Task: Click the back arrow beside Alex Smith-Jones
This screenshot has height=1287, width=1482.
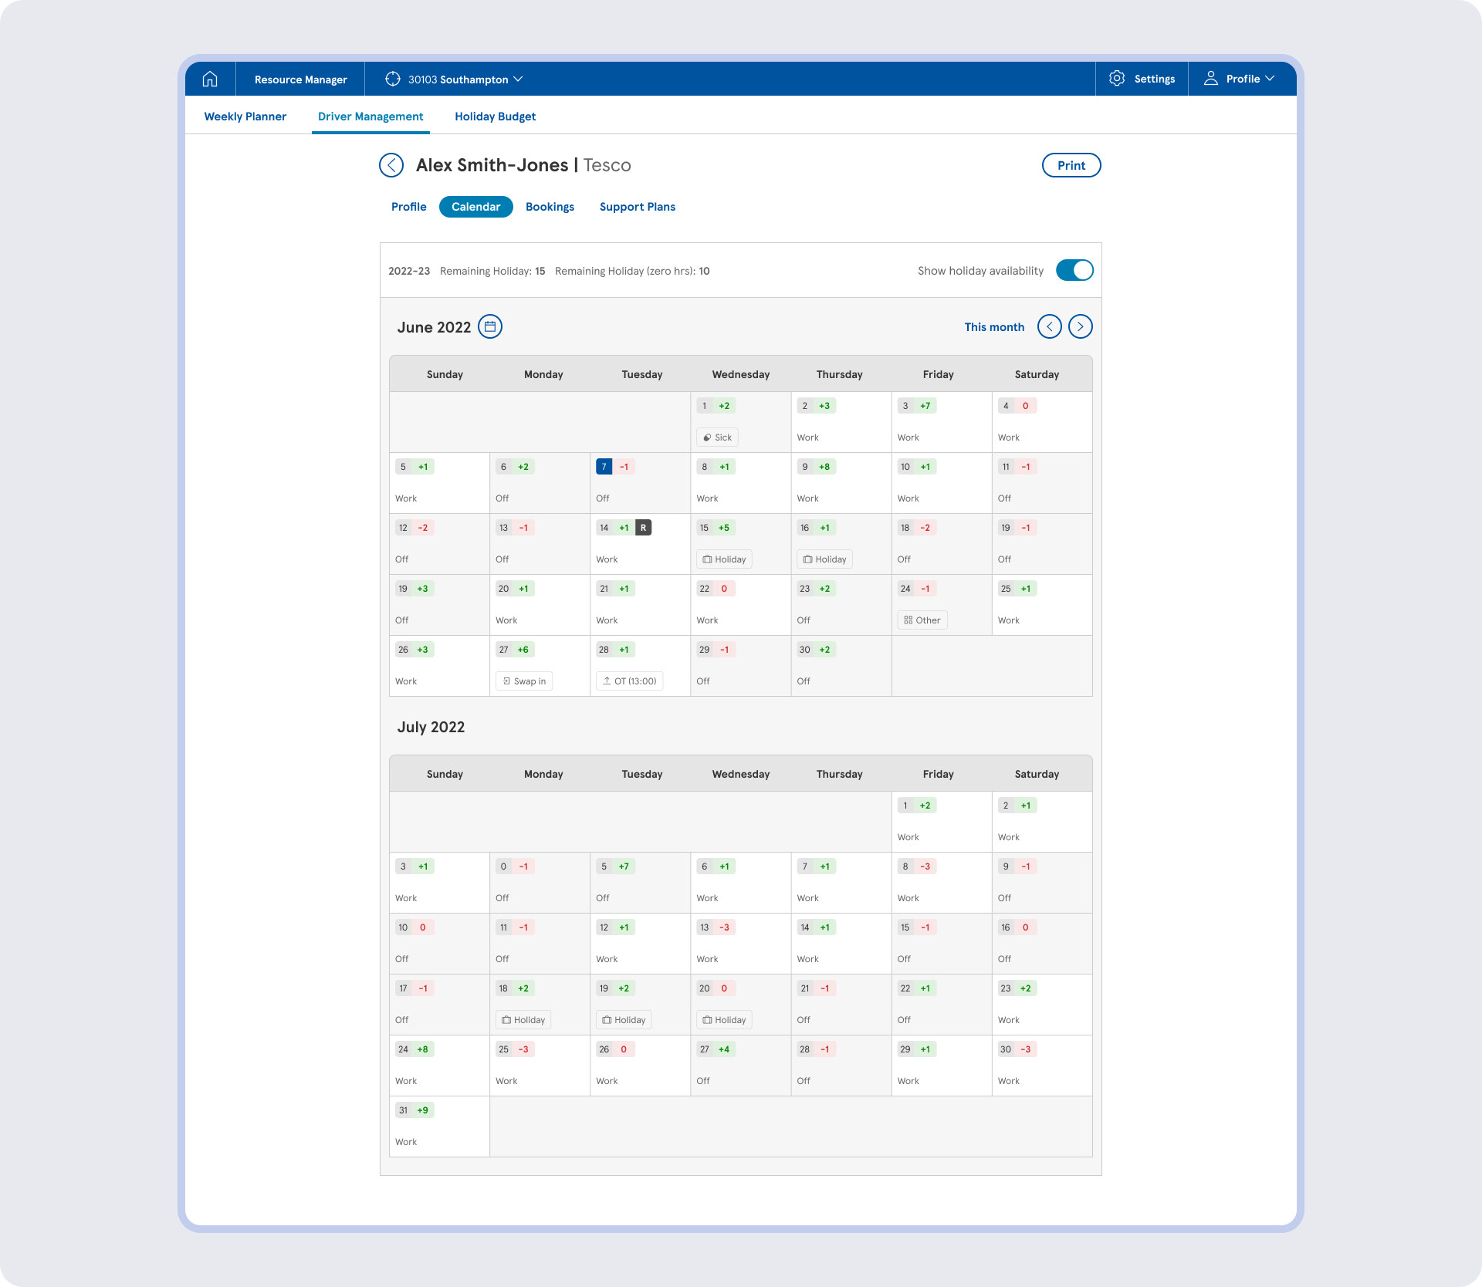Action: coord(391,165)
